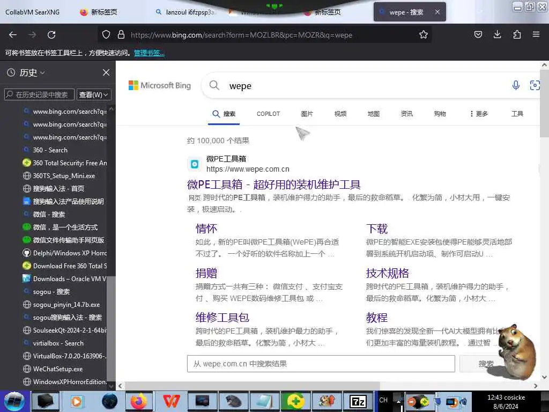549x412 pixels.
Task: Open Windows Start button
Action: point(14,401)
